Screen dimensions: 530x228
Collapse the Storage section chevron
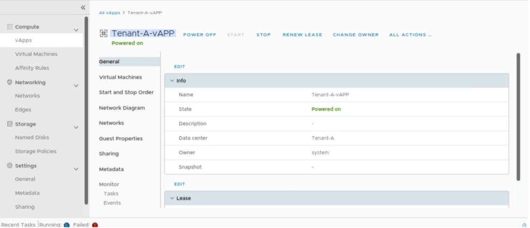76,127
